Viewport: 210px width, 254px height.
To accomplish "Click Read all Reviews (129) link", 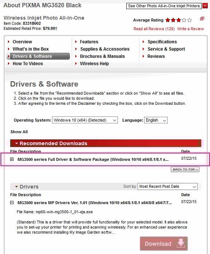I will click(x=154, y=29).
